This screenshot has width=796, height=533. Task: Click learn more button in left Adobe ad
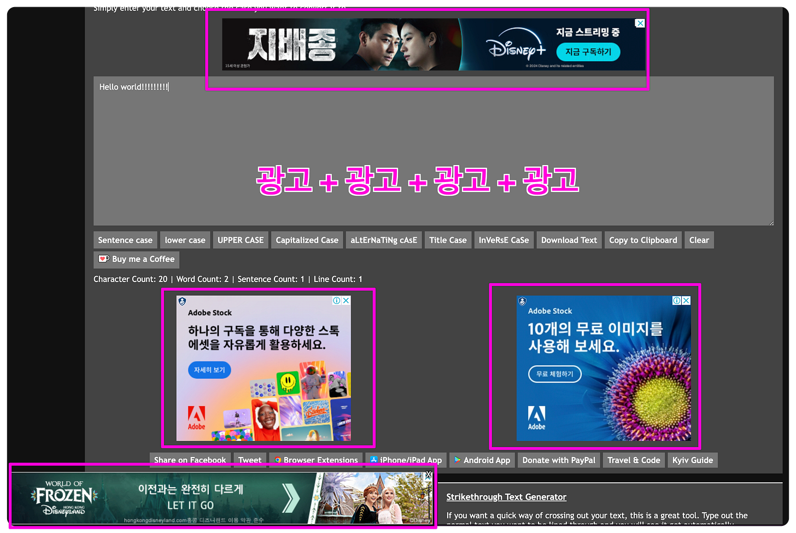pyautogui.click(x=209, y=370)
